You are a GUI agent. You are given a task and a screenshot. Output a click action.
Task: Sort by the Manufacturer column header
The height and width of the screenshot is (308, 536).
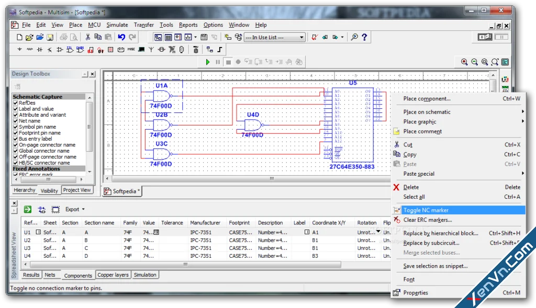tap(205, 223)
